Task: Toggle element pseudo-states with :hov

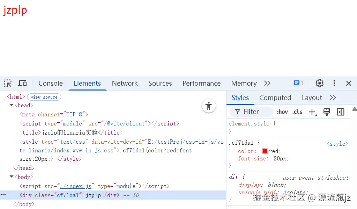Action: (x=282, y=112)
